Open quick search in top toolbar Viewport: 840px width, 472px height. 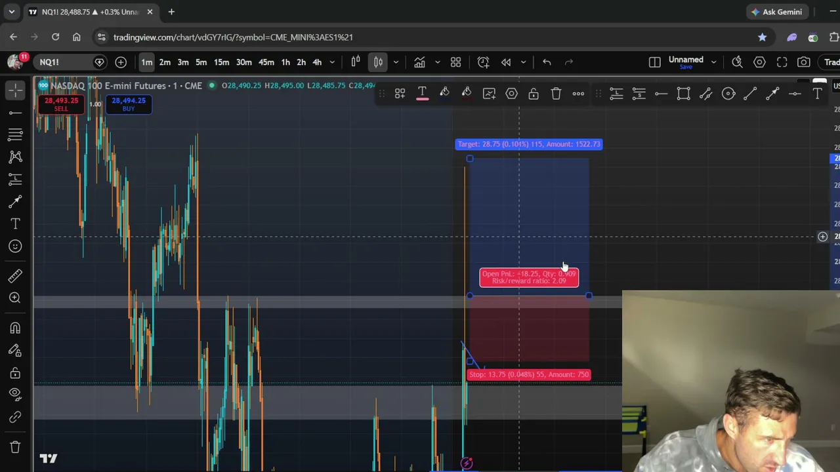tap(737, 62)
